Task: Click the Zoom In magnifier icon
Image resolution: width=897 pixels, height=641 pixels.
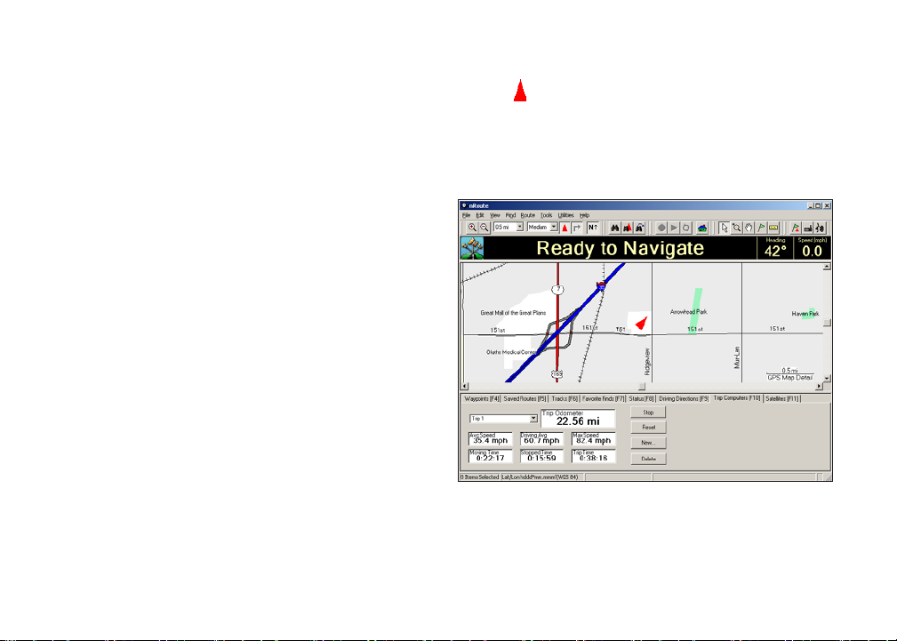Action: click(x=472, y=228)
